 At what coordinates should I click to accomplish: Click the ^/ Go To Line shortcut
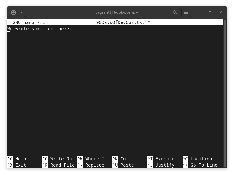pyautogui.click(x=200, y=165)
